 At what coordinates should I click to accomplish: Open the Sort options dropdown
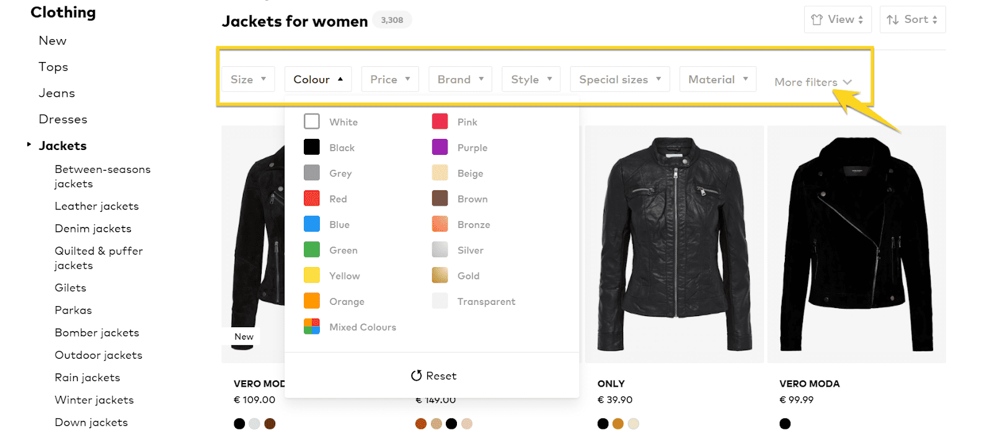pyautogui.click(x=913, y=20)
